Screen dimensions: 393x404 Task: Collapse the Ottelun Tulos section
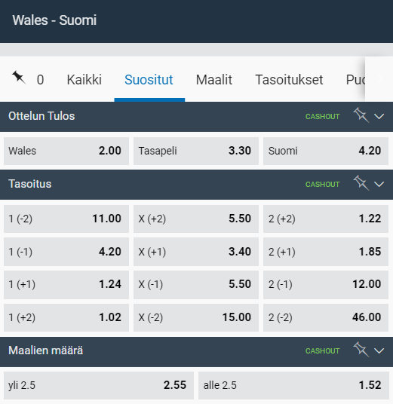coord(379,117)
